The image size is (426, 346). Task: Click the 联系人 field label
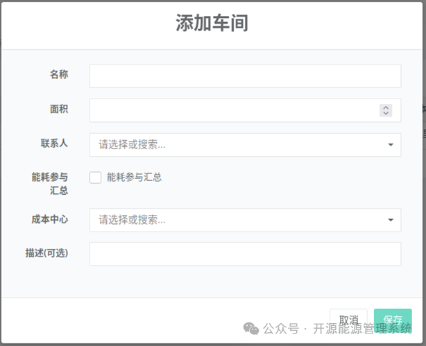[54, 143]
